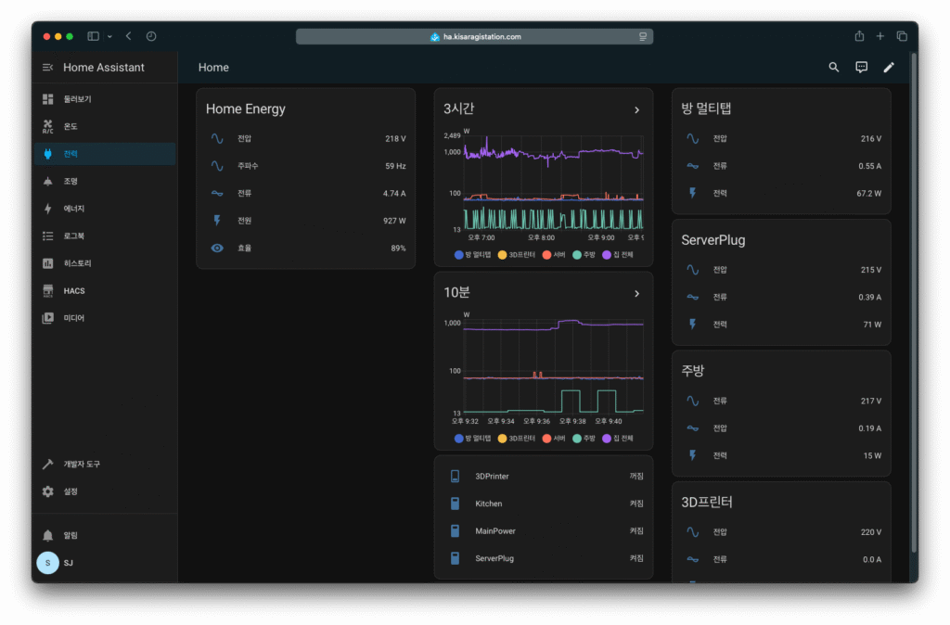Open Safari share icon

click(x=859, y=36)
